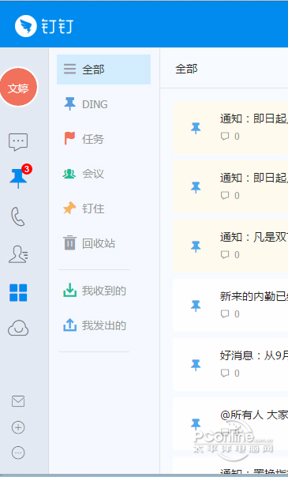The image size is (288, 477).
Task: Open the messages chat bubble icon
Action: pos(18,142)
